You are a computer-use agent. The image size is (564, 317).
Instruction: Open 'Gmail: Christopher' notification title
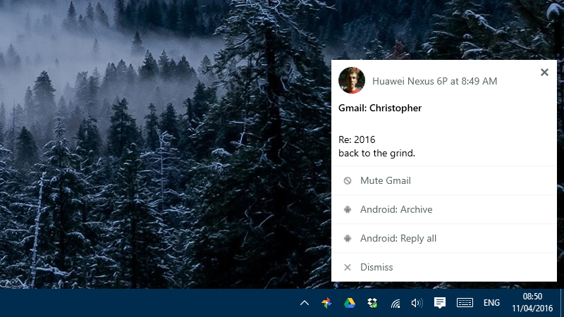380,108
